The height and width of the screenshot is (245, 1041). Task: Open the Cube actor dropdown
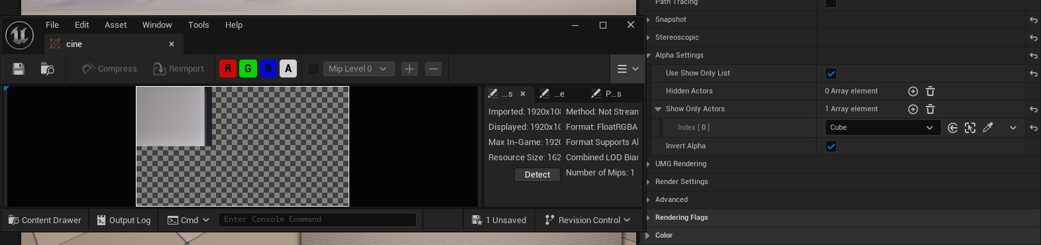tap(883, 128)
